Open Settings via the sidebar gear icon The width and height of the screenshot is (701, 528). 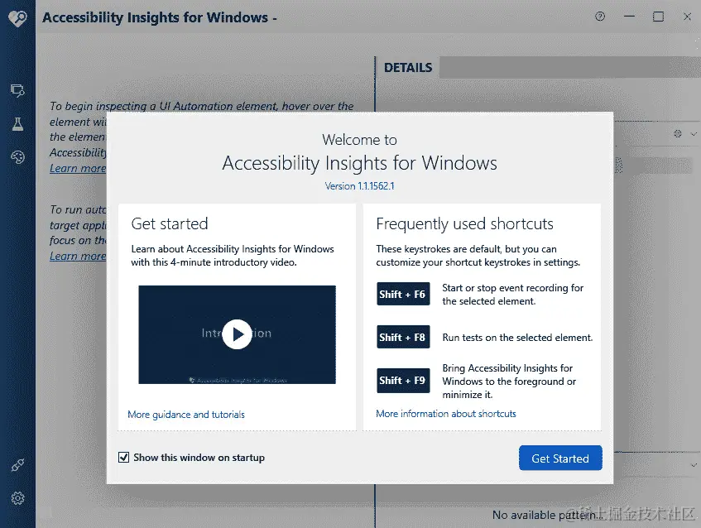(17, 497)
